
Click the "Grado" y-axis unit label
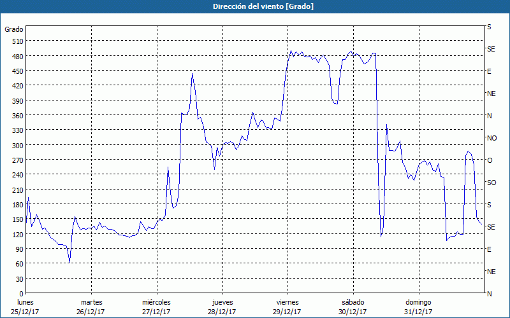(x=14, y=29)
